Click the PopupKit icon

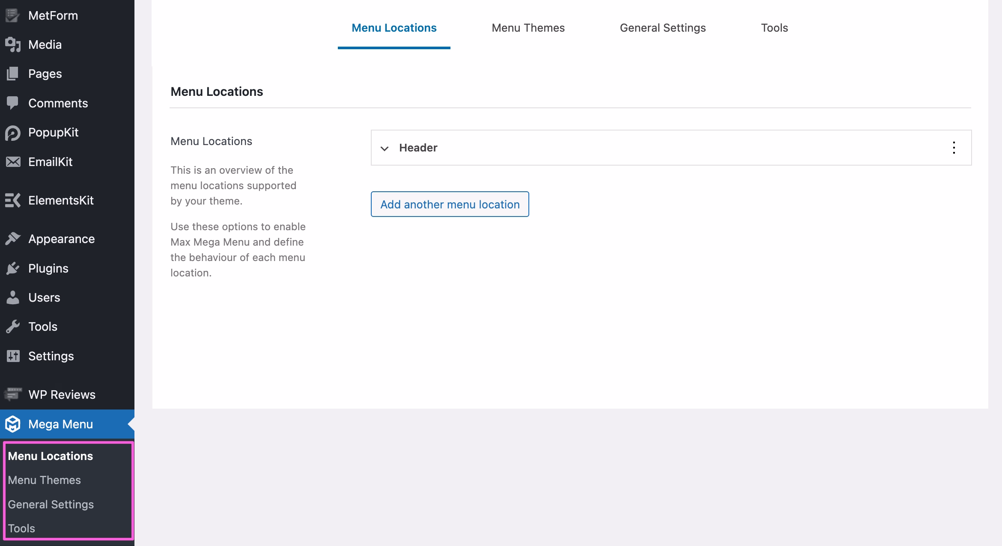13,133
